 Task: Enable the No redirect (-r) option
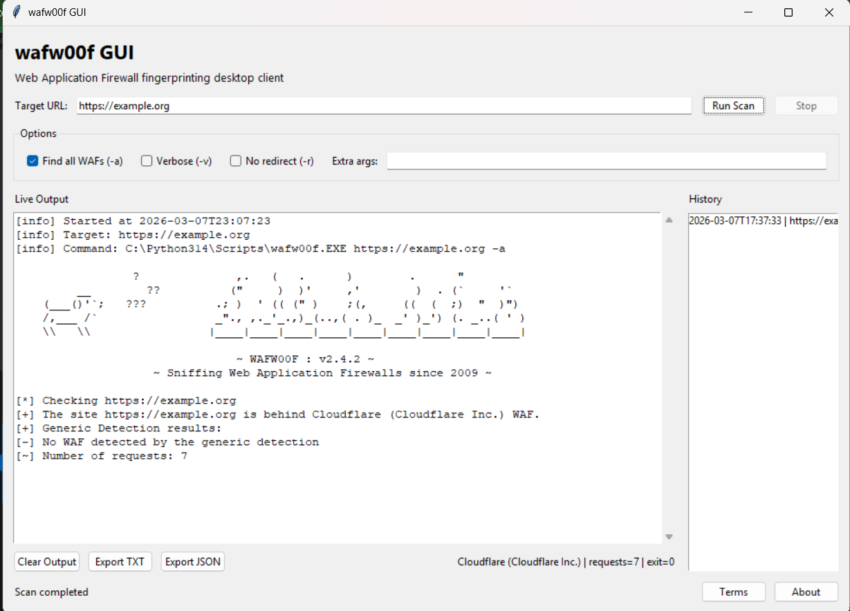click(236, 161)
